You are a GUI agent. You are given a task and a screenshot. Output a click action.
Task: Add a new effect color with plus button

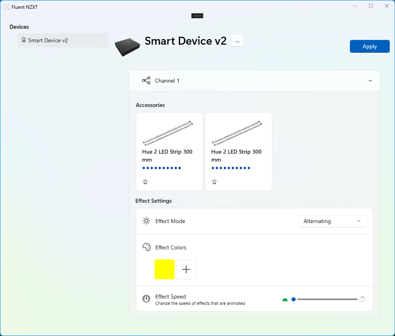click(186, 269)
